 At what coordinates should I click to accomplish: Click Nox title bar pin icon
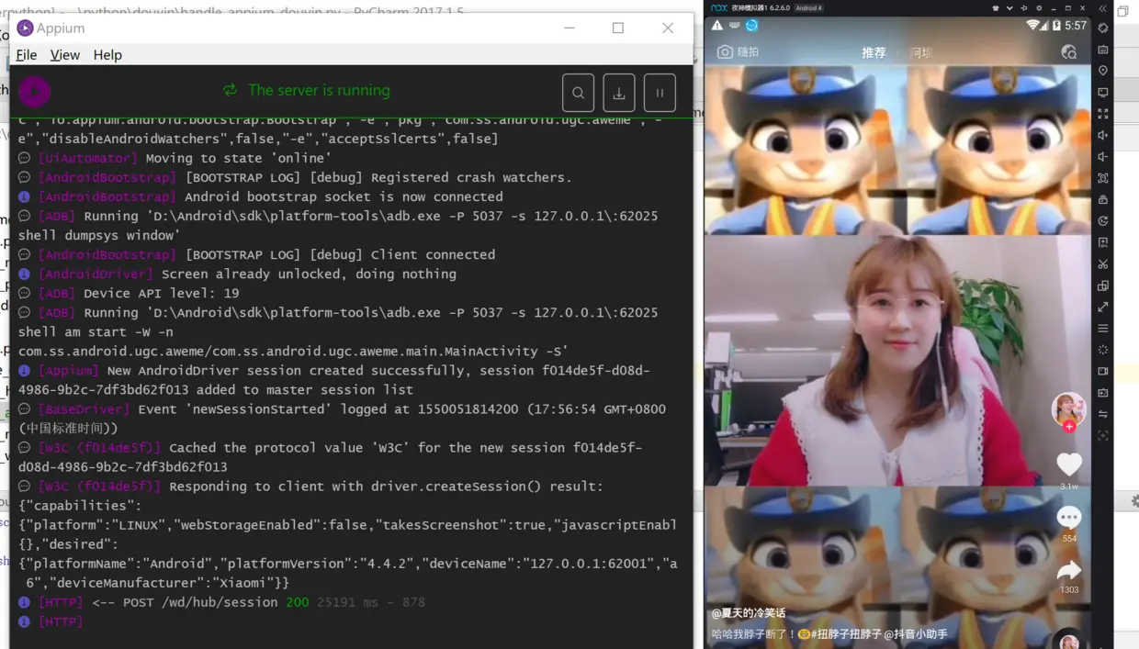pyautogui.click(x=1024, y=8)
